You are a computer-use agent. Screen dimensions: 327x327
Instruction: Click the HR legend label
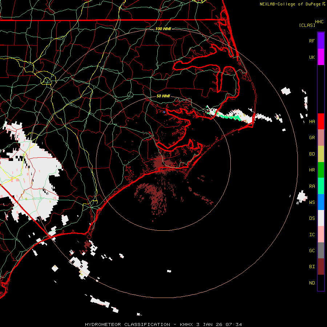312,170
